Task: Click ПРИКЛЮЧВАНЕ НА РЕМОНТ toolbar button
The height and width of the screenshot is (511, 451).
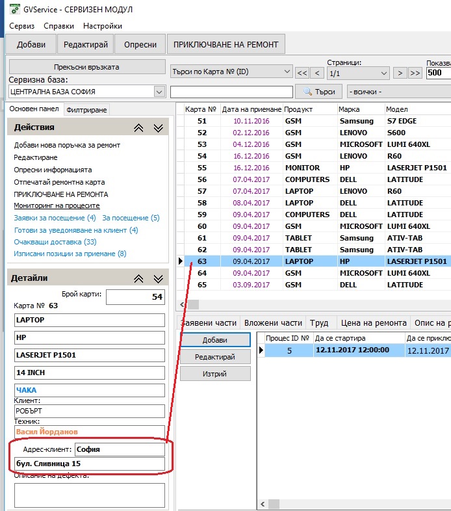Action: 226,44
